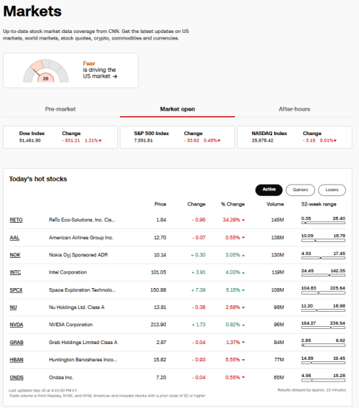Click Intel's green up-arrow indicator
359x408 pixels.
[243, 273]
